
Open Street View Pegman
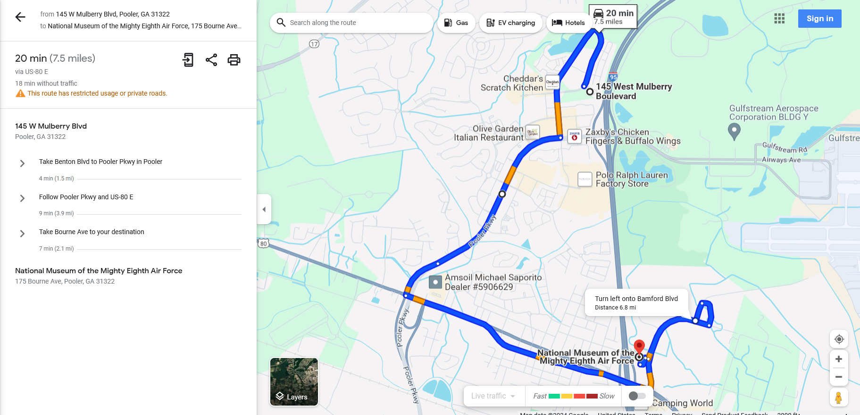pos(838,398)
